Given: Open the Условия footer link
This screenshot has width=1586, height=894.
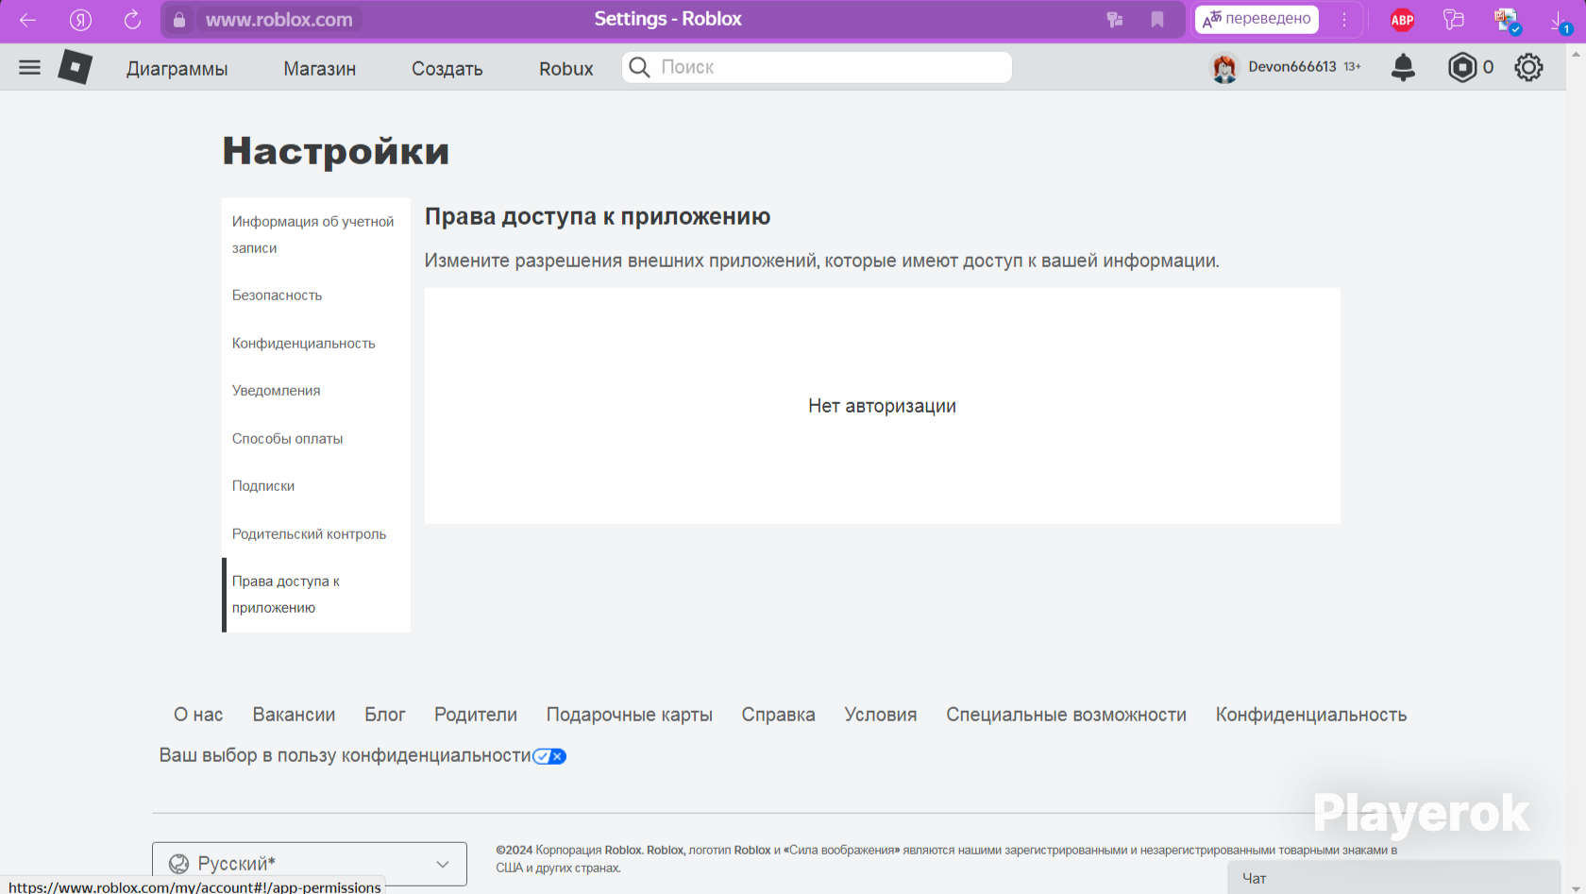Looking at the screenshot, I should tap(881, 715).
